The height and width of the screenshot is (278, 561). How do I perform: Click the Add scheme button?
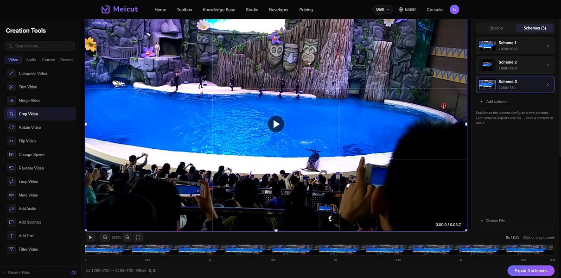pos(494,101)
